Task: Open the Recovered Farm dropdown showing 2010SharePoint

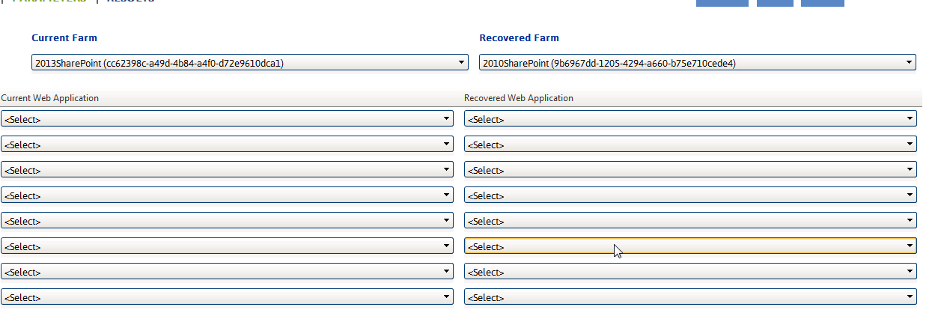Action: [698, 63]
